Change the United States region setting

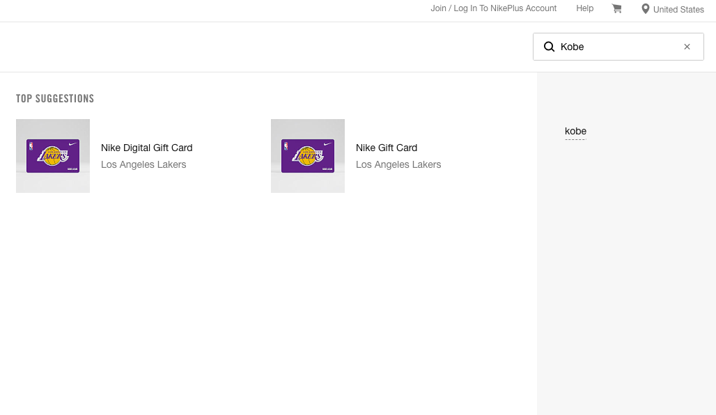point(678,10)
